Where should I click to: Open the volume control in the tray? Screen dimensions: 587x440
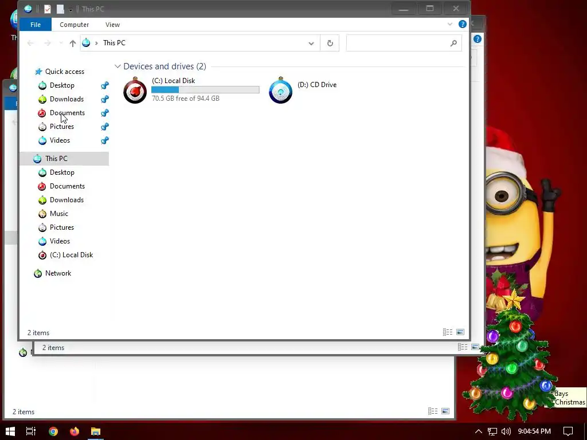point(506,431)
